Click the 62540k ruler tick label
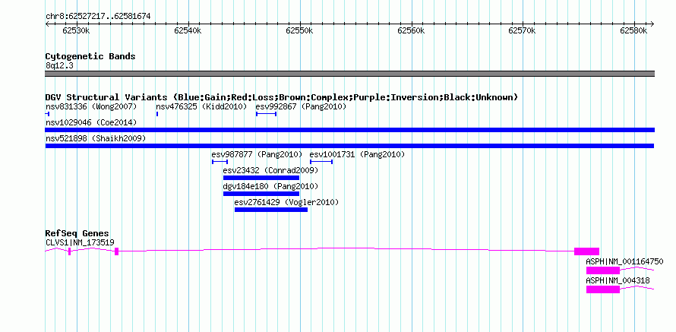 [x=188, y=30]
